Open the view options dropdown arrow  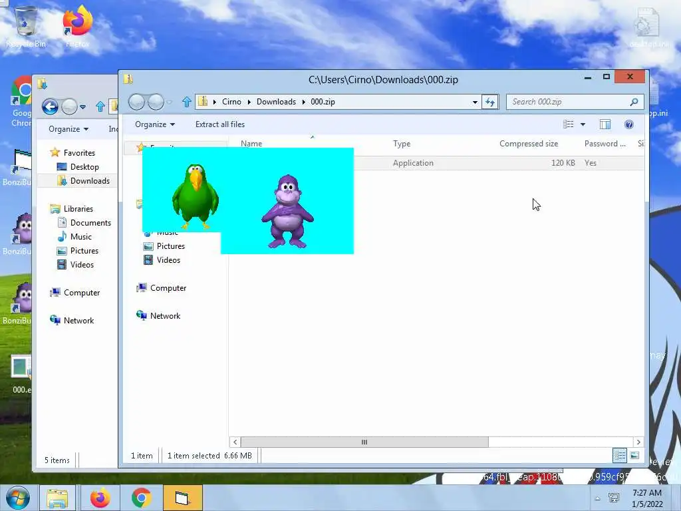pos(583,124)
